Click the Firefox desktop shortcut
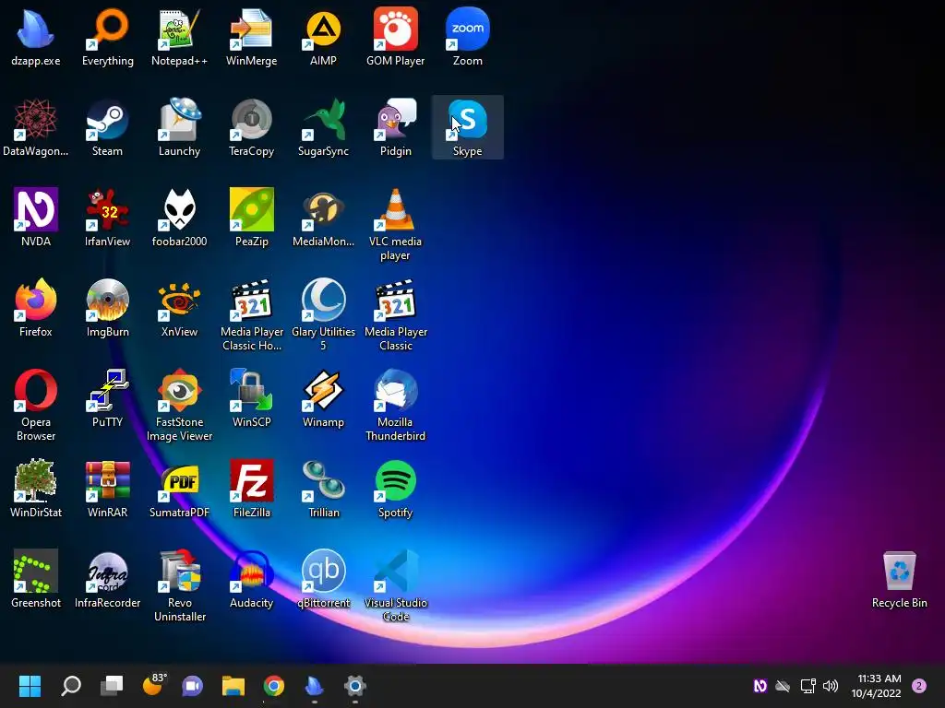This screenshot has height=708, width=945. [36, 307]
